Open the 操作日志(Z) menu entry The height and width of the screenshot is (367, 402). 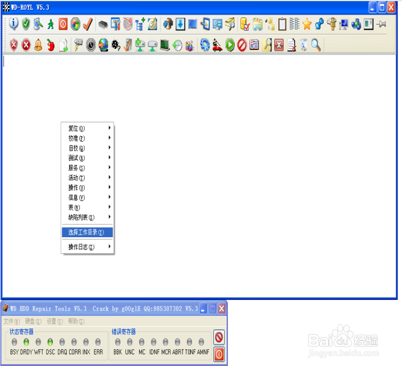point(87,246)
